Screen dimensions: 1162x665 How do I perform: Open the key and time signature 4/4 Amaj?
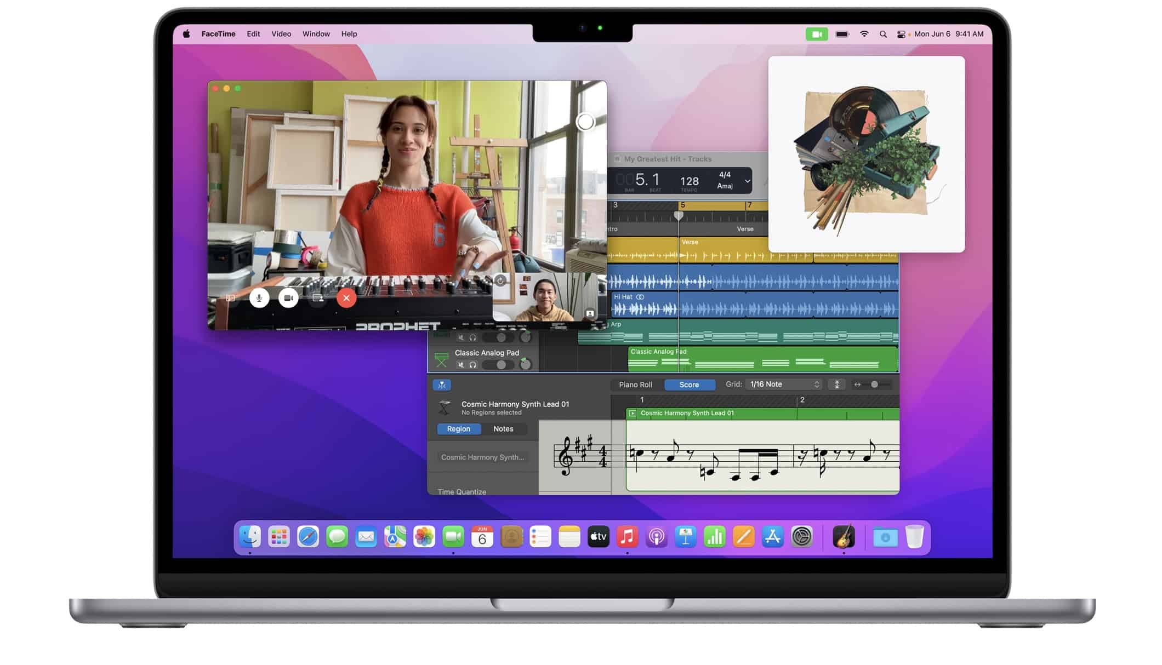click(x=725, y=180)
